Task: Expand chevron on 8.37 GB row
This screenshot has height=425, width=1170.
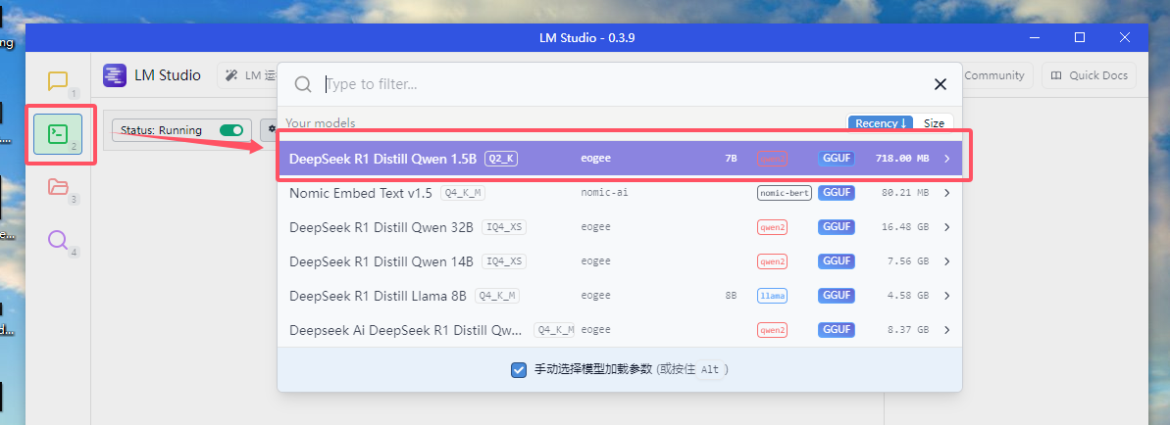Action: 947,330
